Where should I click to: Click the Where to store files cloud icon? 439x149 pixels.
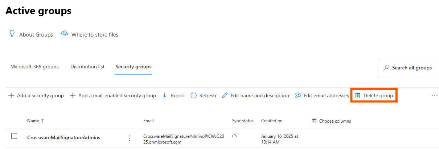(65, 34)
